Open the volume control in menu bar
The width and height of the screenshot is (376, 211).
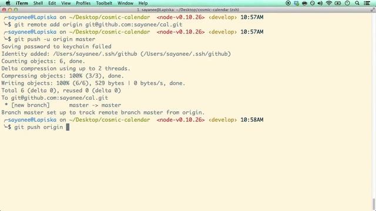click(x=320, y=3)
